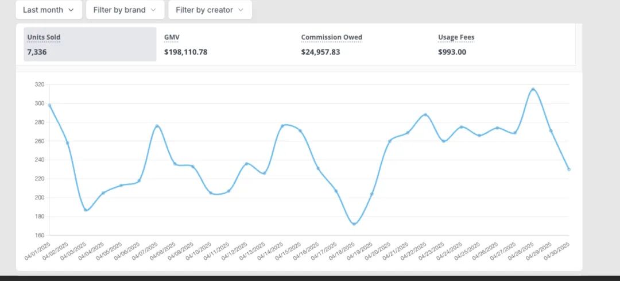This screenshot has width=620, height=281.
Task: Click the $24,957.83 commission value
Action: coord(320,52)
